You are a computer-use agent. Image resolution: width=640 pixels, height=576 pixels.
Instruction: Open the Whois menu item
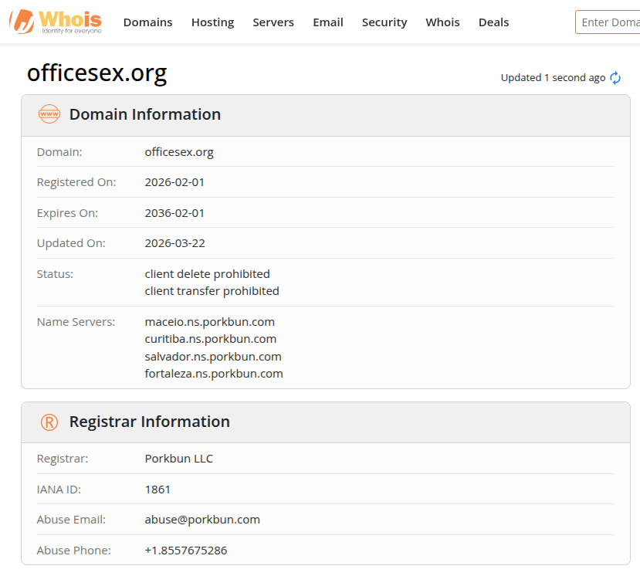tap(442, 22)
